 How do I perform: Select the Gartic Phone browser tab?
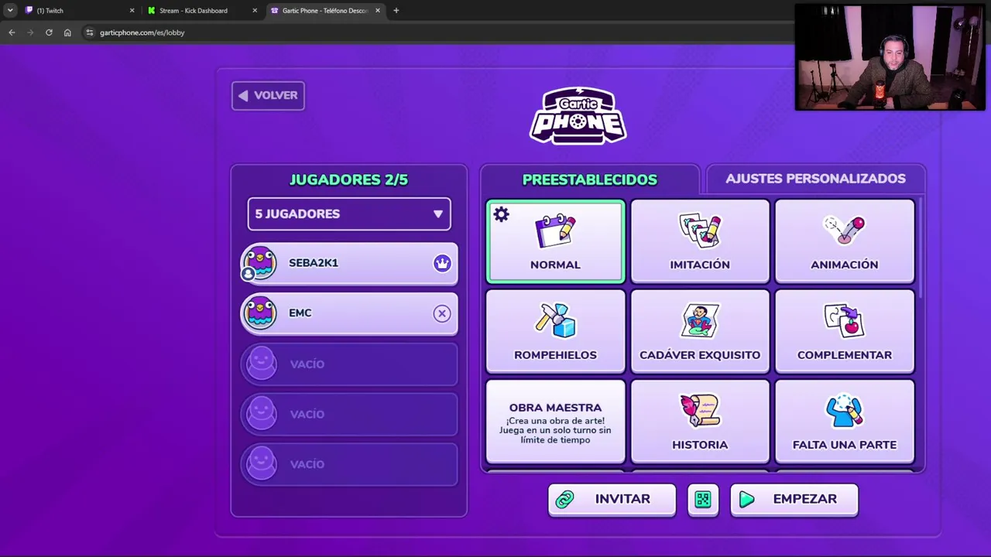coord(325,11)
